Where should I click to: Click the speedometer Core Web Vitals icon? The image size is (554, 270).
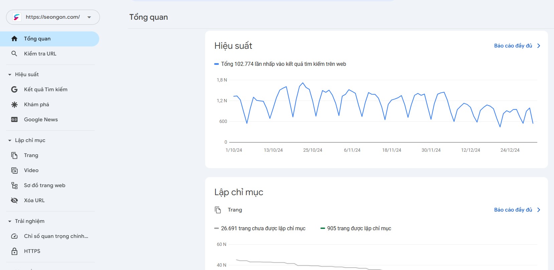pyautogui.click(x=14, y=236)
